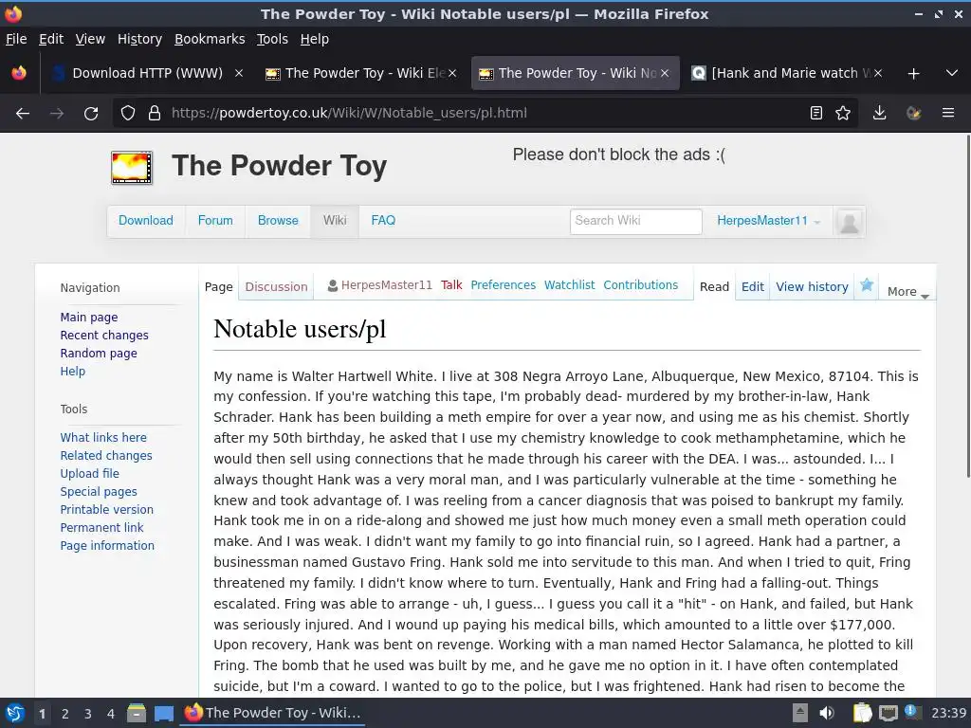This screenshot has width=971, height=728.
Task: Click the notification tray icon
Action: 913,712
